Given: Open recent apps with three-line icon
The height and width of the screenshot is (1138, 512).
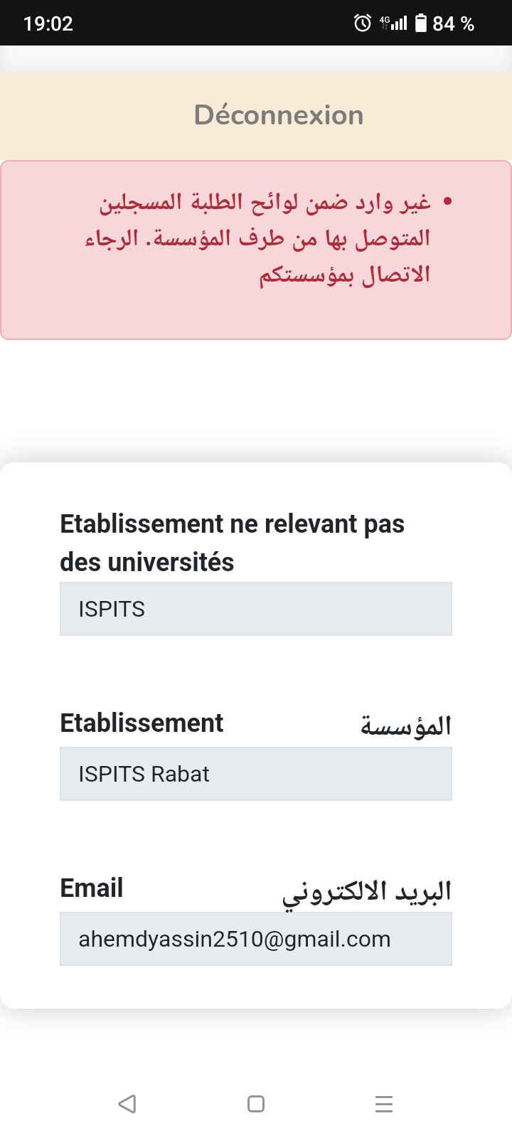Looking at the screenshot, I should click(384, 1104).
